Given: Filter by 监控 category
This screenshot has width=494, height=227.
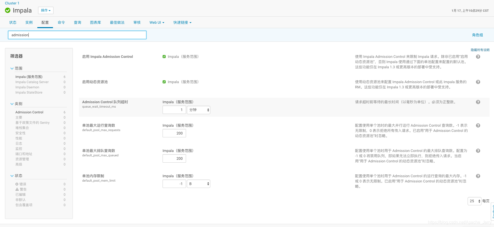Looking at the screenshot, I should pos(19,149).
